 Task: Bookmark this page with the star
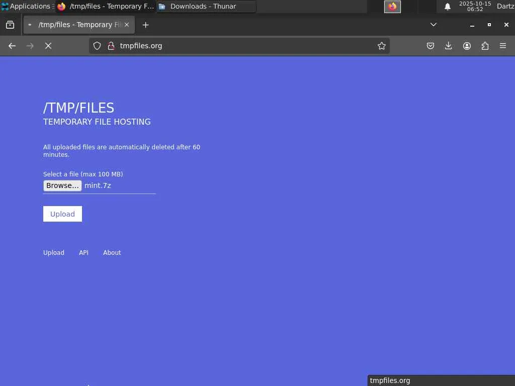(381, 46)
